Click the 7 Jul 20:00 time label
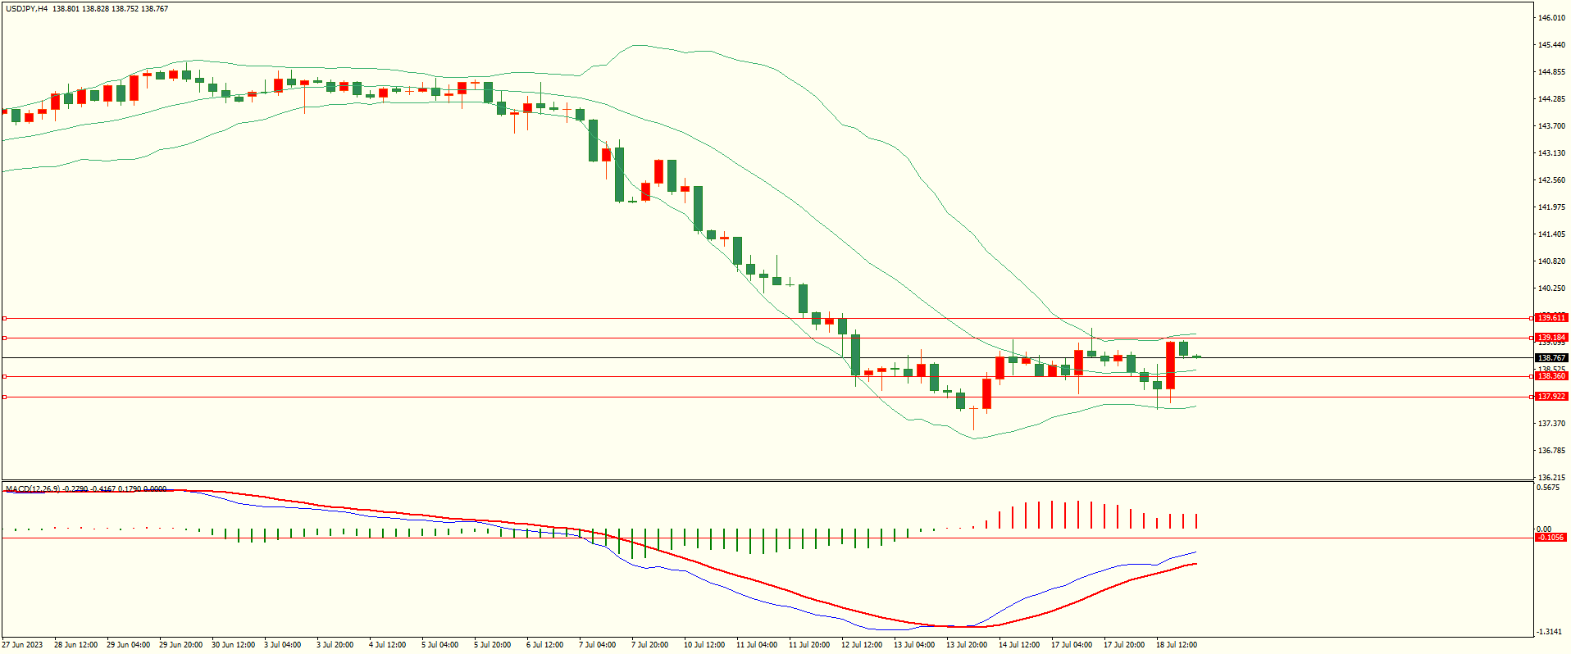The image size is (1571, 654). 650,645
